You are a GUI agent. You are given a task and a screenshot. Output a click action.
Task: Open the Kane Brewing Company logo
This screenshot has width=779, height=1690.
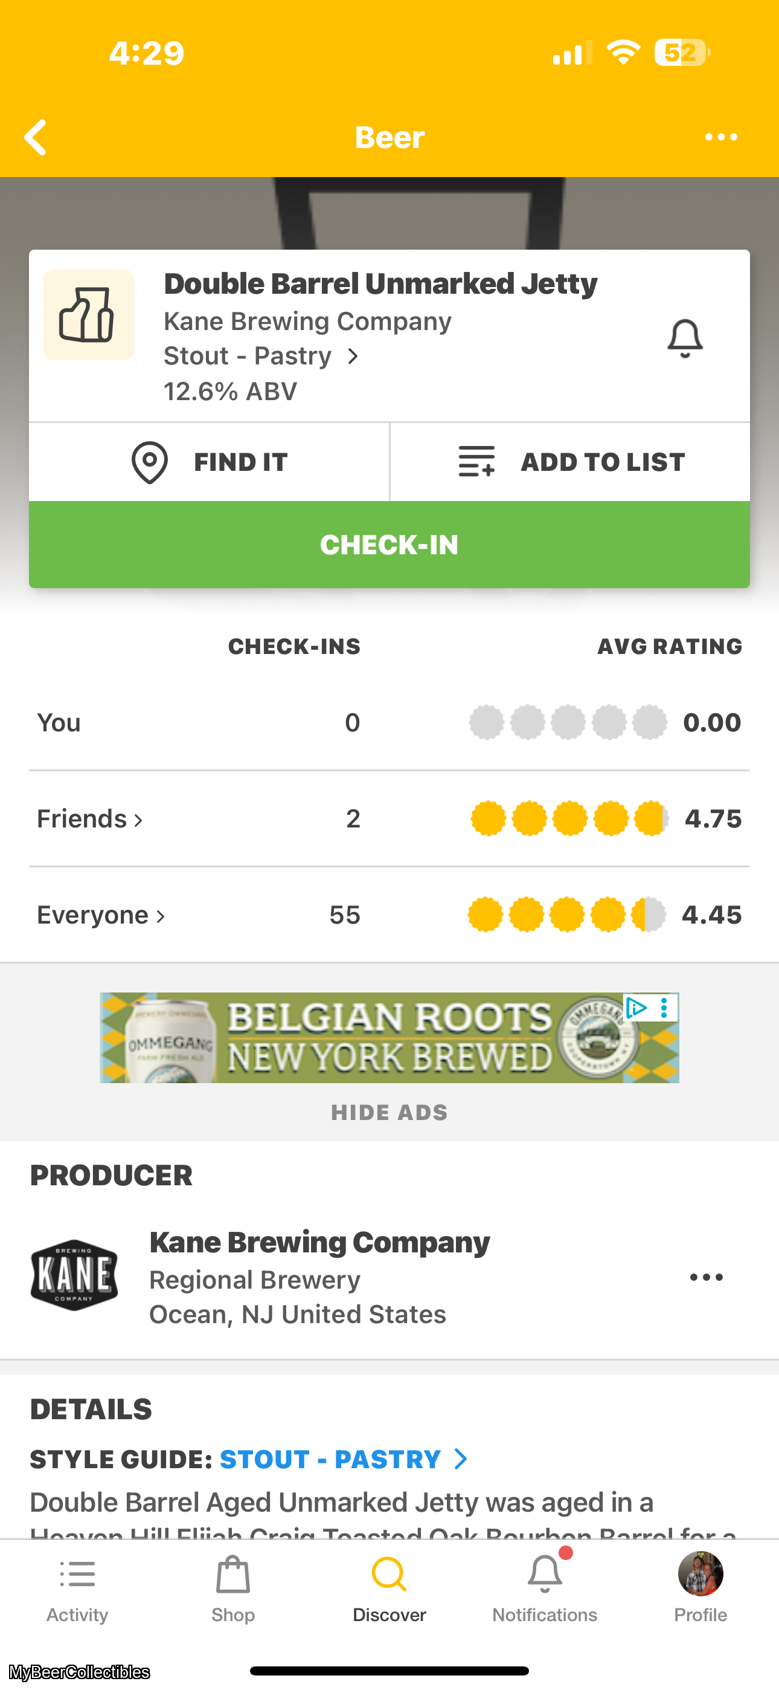(x=74, y=1275)
